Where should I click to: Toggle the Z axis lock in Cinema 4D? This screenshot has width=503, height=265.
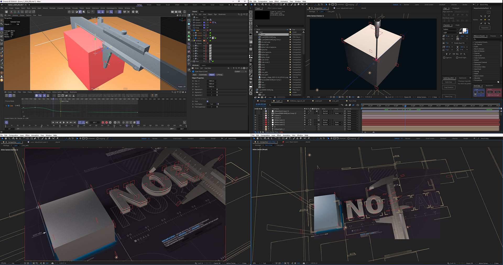pyautogui.click(x=19, y=12)
